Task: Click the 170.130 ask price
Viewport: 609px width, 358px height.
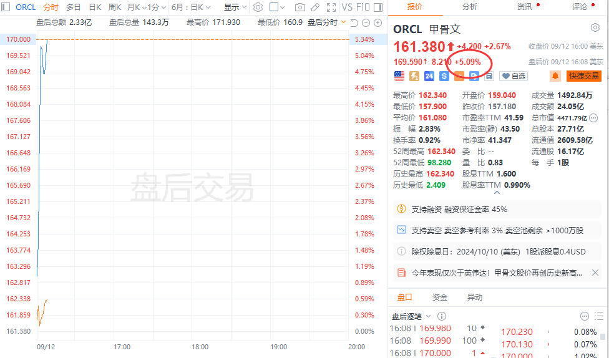Action: coord(517,344)
